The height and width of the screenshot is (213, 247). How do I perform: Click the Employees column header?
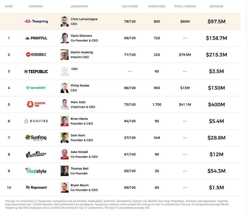click(157, 6)
